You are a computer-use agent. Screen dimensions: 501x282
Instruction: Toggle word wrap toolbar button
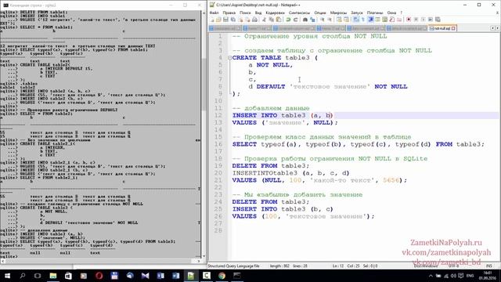(356, 20)
